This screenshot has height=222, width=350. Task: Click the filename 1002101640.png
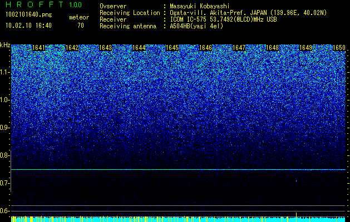click(29, 14)
